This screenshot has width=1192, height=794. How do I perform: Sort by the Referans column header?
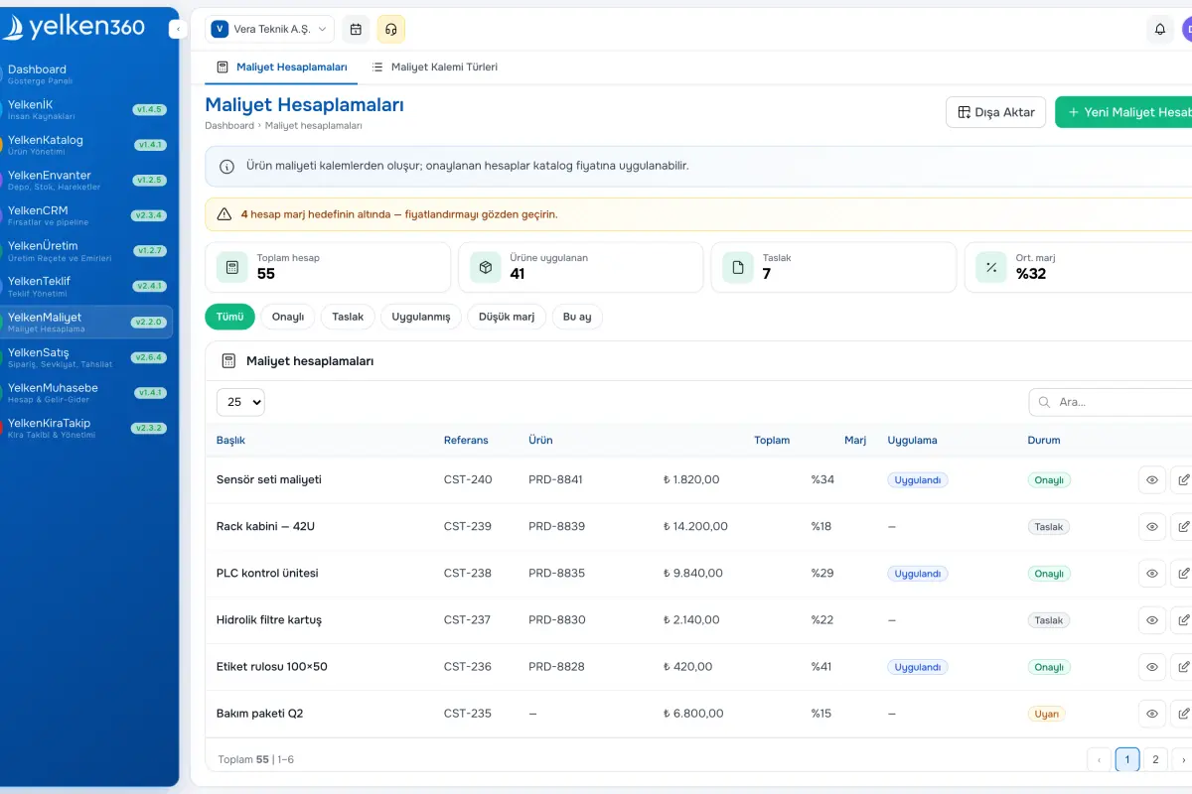pos(466,440)
